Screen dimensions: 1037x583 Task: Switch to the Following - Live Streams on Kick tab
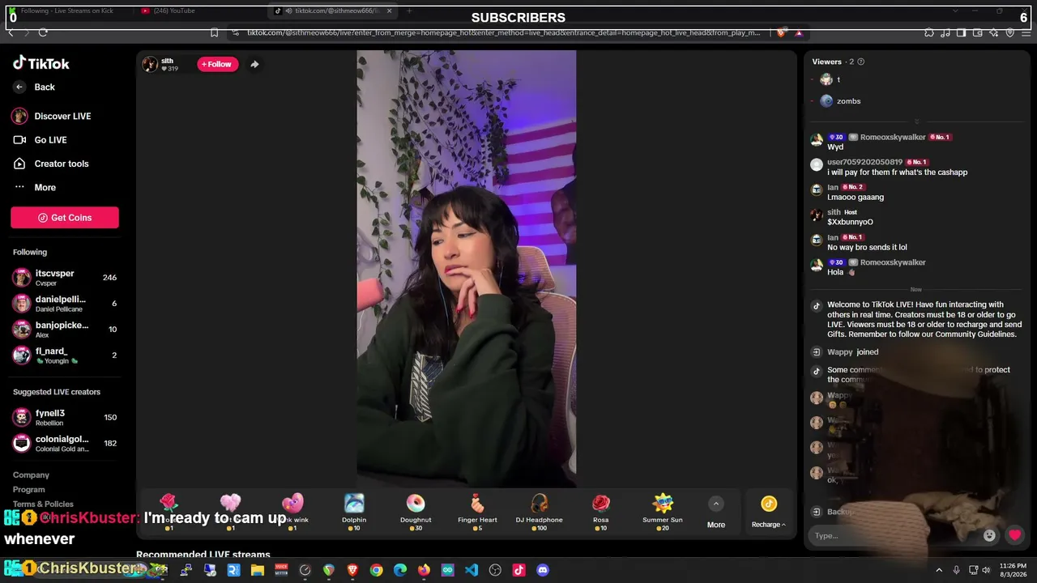point(69,11)
